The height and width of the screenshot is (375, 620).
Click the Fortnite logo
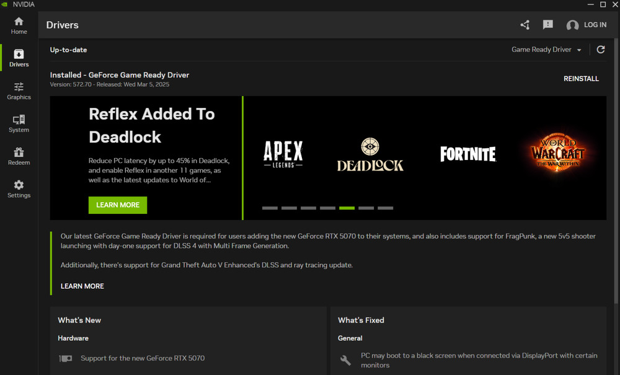tap(468, 154)
